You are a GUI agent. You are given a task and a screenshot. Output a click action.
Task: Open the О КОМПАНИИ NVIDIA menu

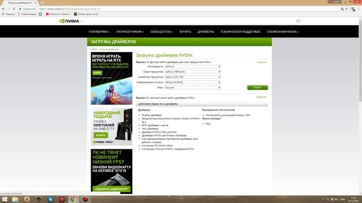tap(283, 32)
